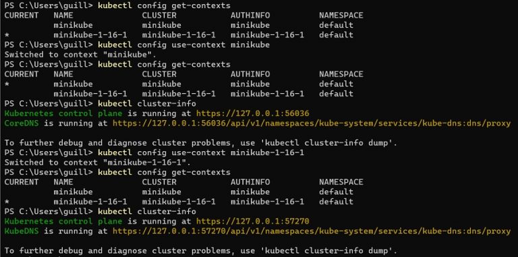Image resolution: width=518 pixels, height=257 pixels.
Task: Click the CURRENT header in the first table
Action: coord(22,16)
